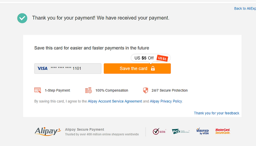Open the Alipay Privacy Policy link
Viewport: 256px width, 146px height.
pyautogui.click(x=166, y=101)
